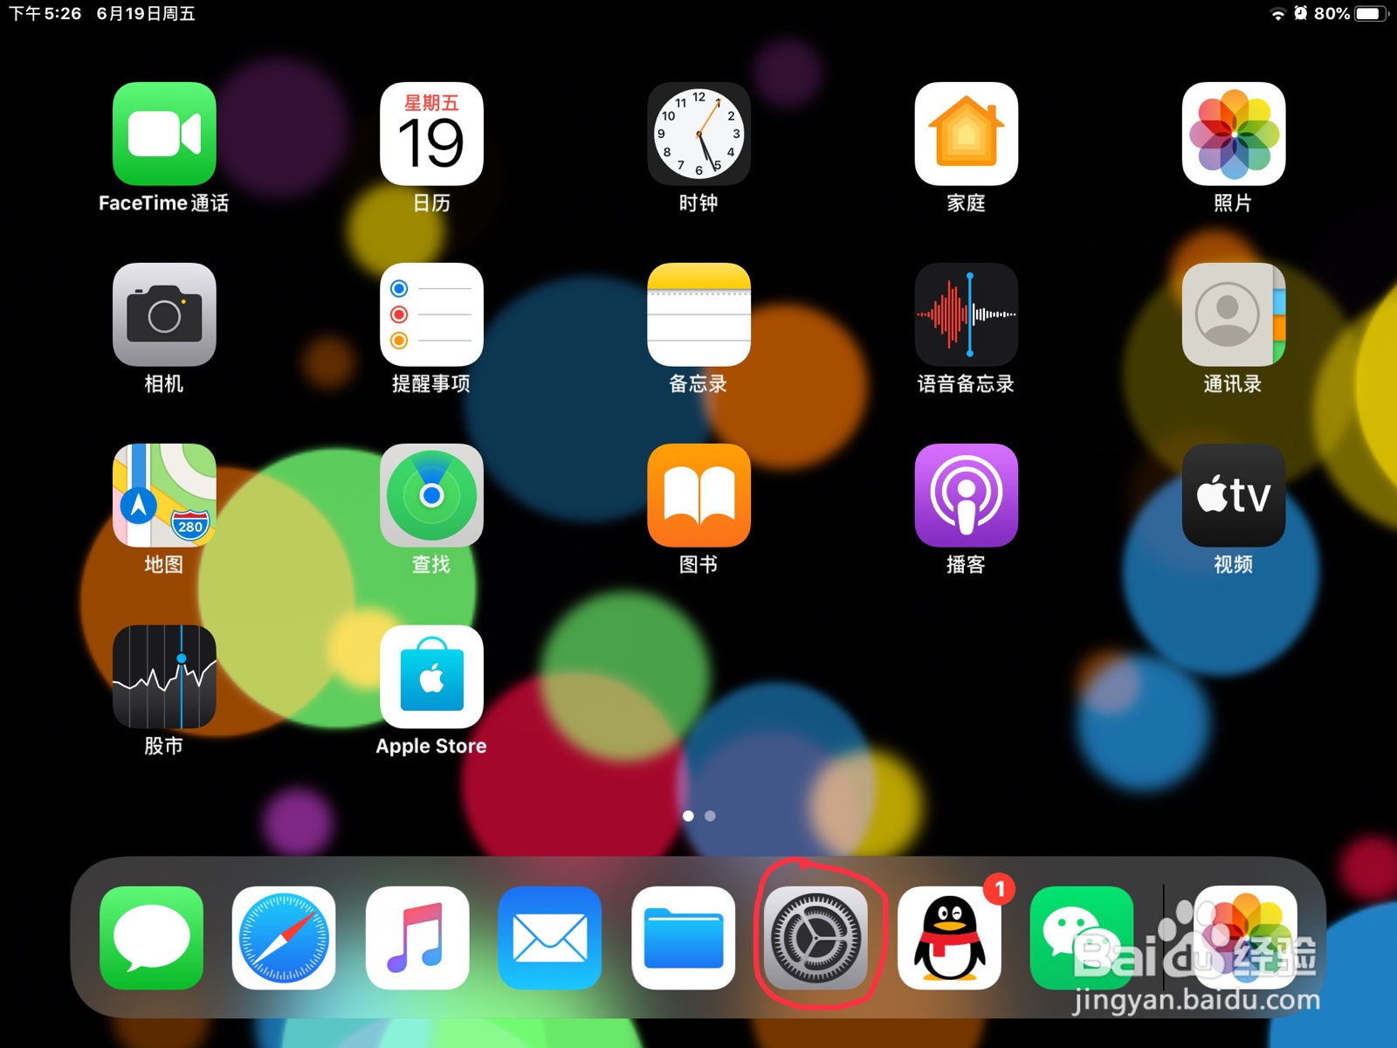The height and width of the screenshot is (1048, 1397).
Task: Open recent Photos app in dock
Action: pos(1245,938)
